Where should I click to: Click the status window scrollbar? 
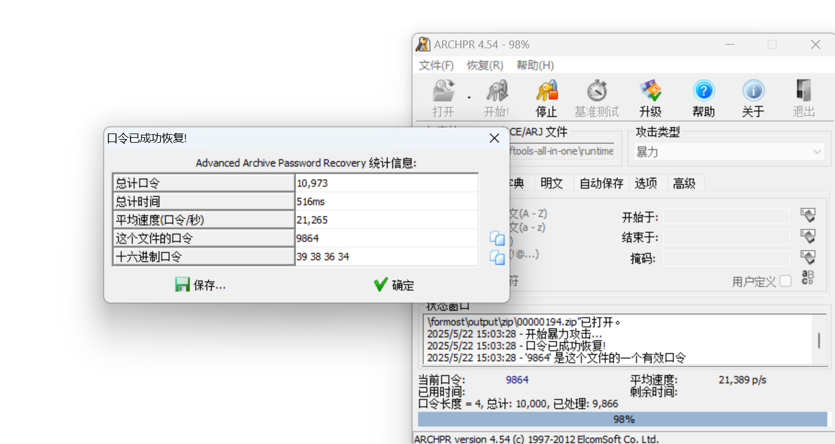coord(819,340)
